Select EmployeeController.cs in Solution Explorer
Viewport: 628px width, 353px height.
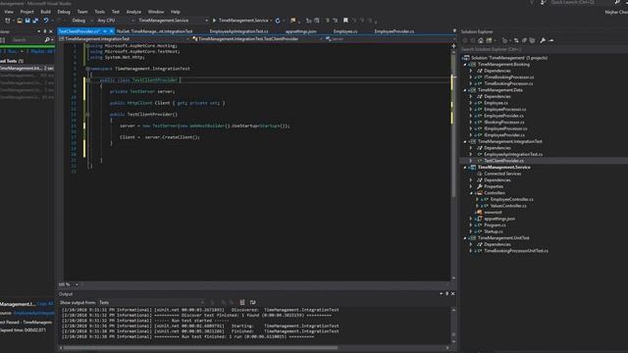[x=512, y=199]
